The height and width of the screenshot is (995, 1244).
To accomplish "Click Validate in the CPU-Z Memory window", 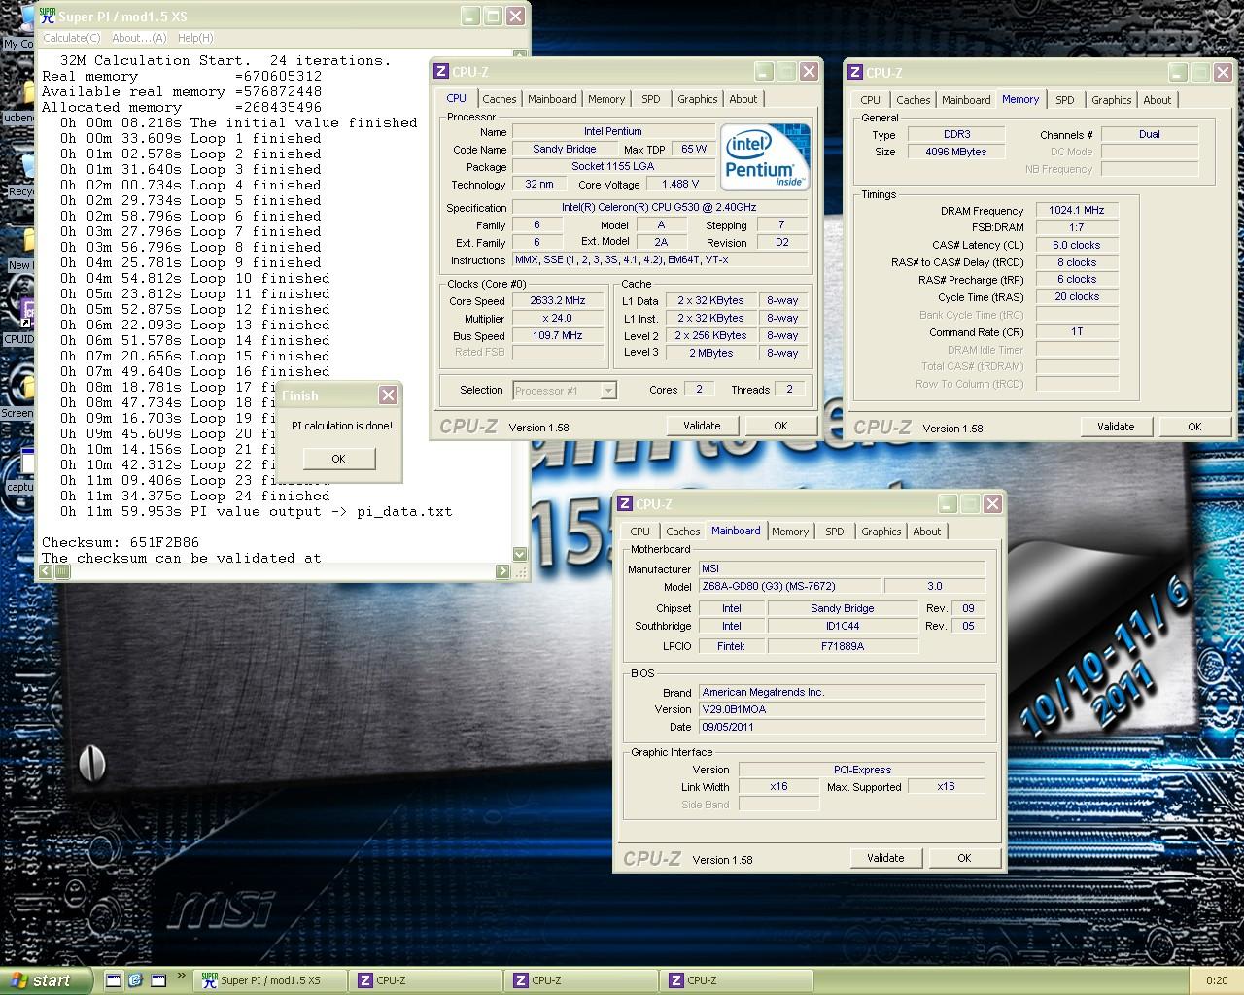I will tap(1116, 427).
